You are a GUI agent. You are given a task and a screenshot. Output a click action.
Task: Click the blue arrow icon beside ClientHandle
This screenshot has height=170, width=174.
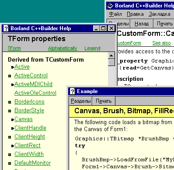[x=13, y=128]
